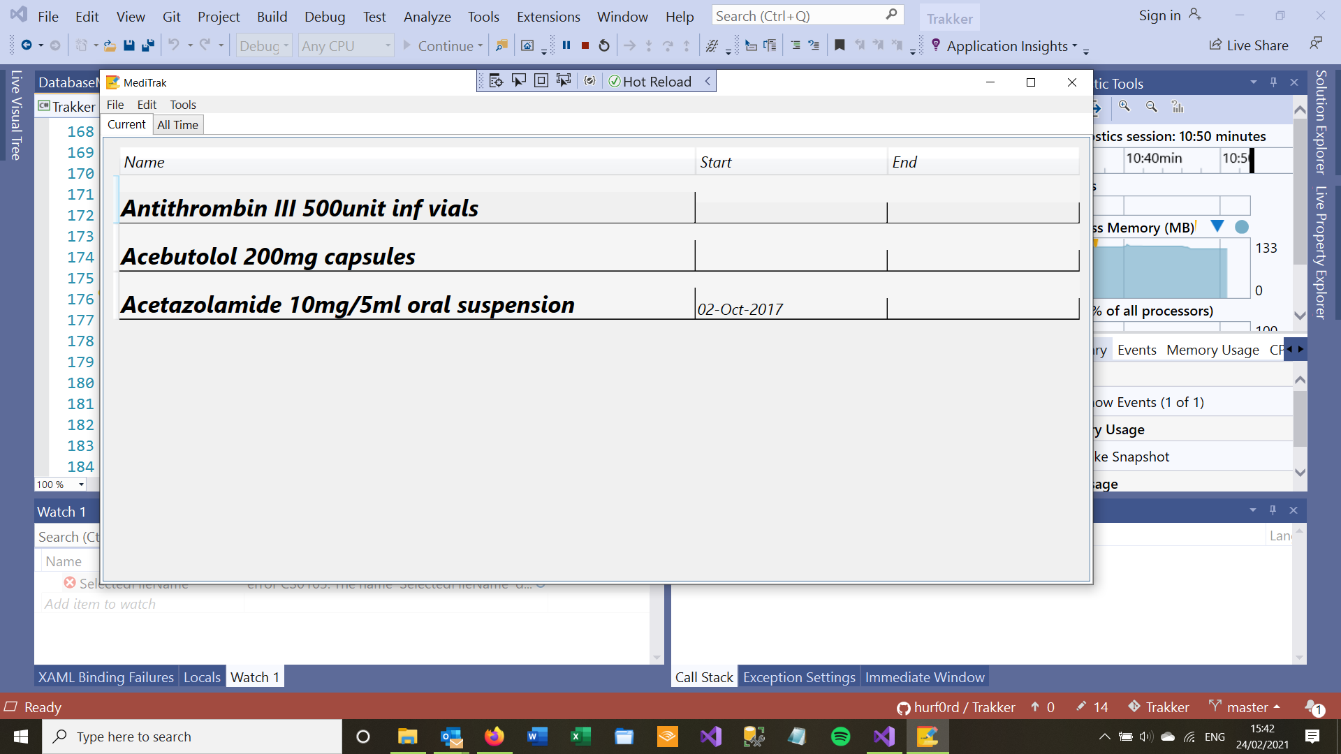1341x754 pixels.
Task: Switch to All Time tab in MediTrak
Action: pos(177,125)
